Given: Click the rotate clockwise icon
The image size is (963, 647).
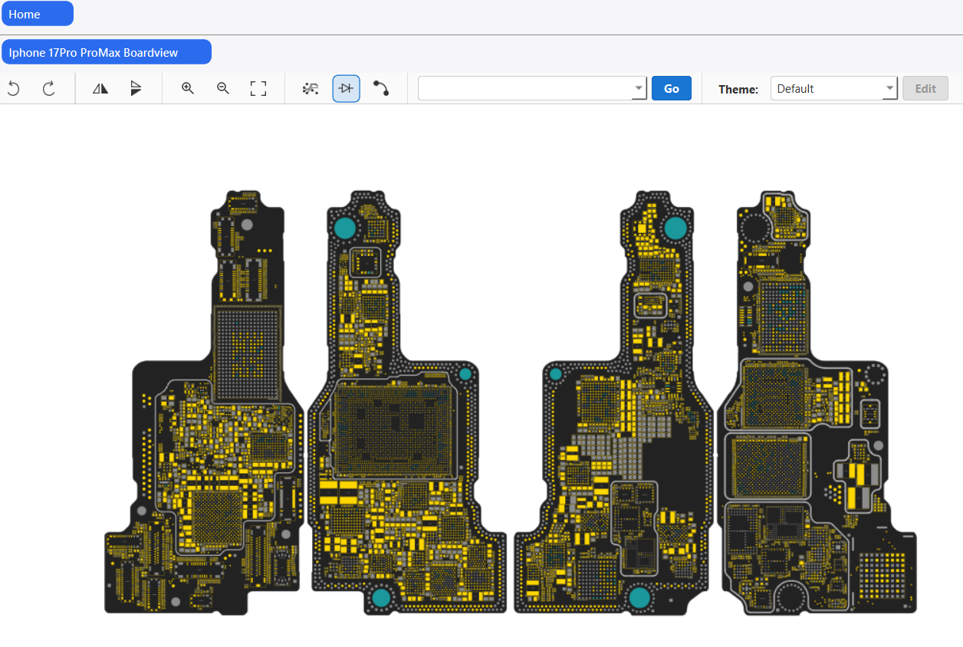Looking at the screenshot, I should click(x=49, y=88).
